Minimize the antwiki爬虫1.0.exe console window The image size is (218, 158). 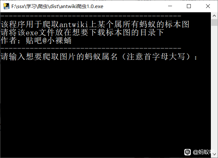tap(170, 6)
